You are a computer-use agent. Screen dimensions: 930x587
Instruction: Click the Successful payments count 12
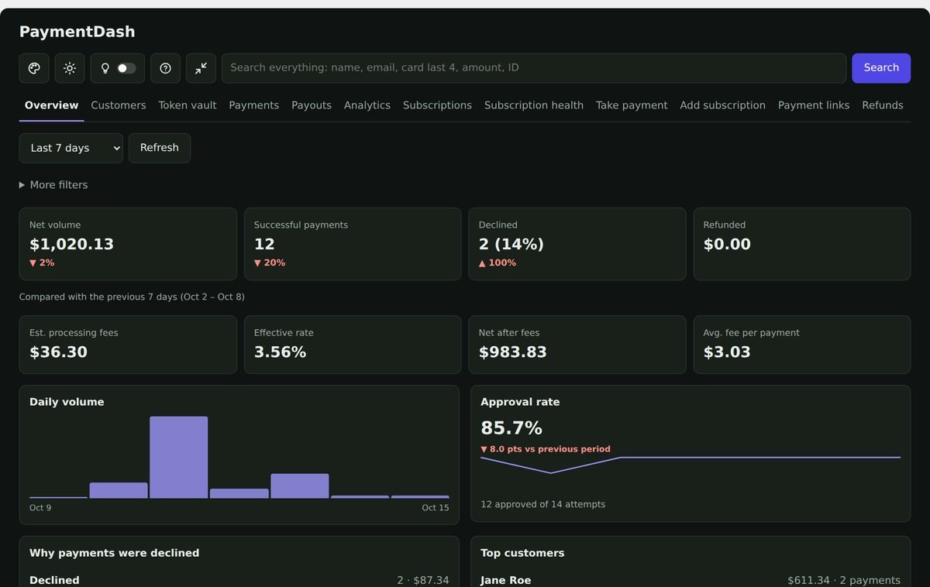click(264, 245)
